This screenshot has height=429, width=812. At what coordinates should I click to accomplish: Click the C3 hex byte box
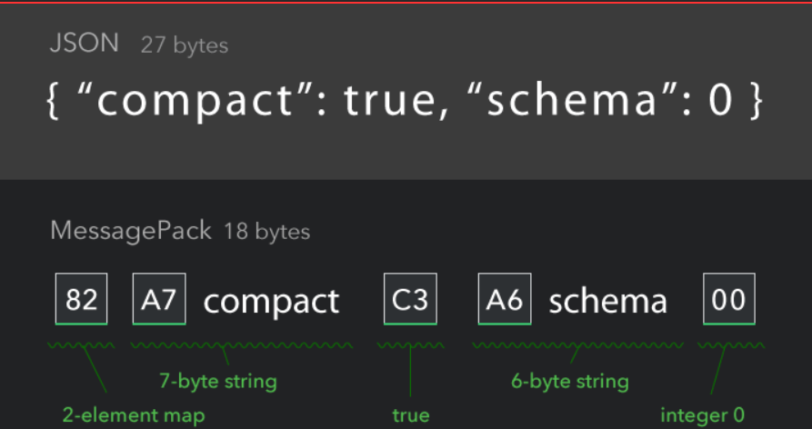pos(410,298)
